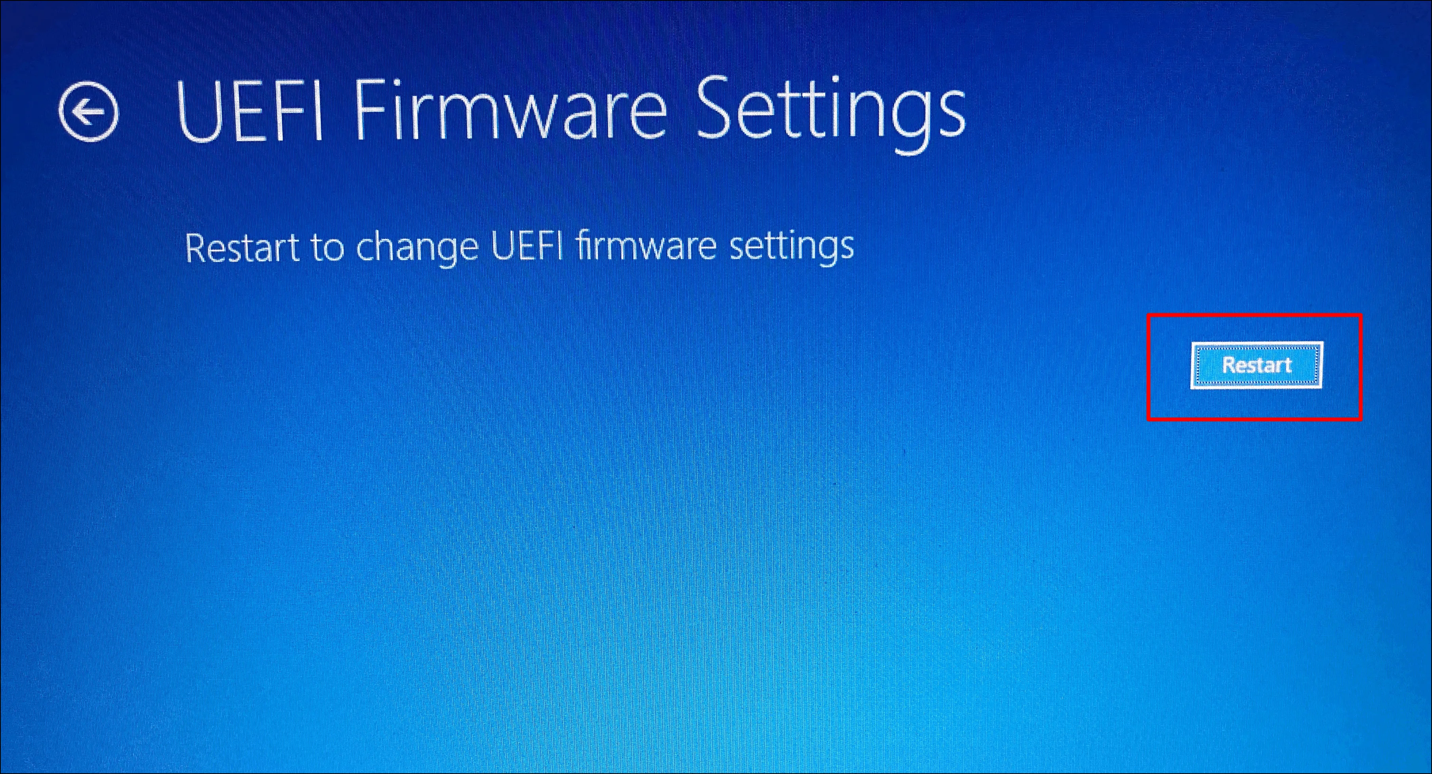
Task: Click the white-bordered Restart button
Action: (x=1256, y=365)
